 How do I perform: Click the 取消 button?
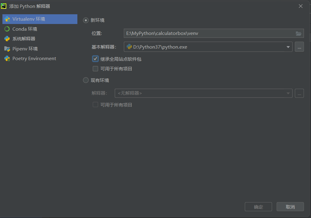pyautogui.click(x=290, y=207)
